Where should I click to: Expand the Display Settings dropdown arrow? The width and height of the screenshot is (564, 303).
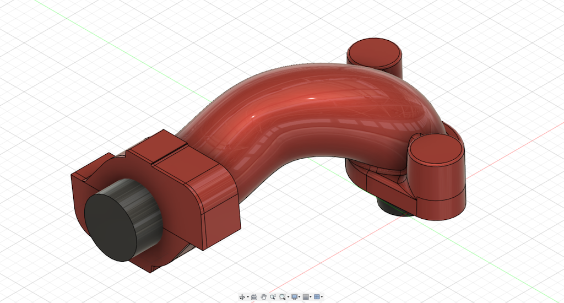299,297
